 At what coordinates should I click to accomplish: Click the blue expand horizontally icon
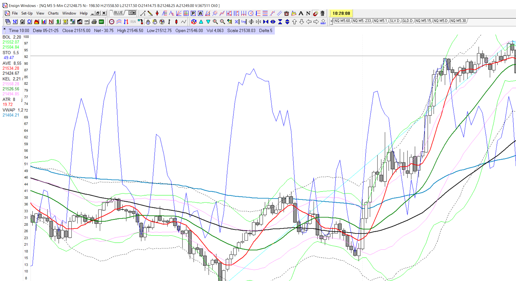click(x=273, y=22)
